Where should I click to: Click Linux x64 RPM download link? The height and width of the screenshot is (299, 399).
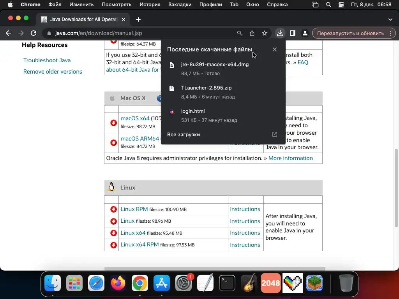[x=140, y=244]
